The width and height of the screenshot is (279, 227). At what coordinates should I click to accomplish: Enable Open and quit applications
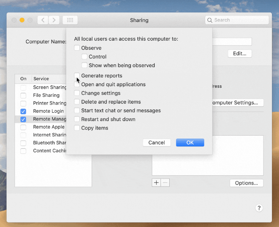click(77, 85)
